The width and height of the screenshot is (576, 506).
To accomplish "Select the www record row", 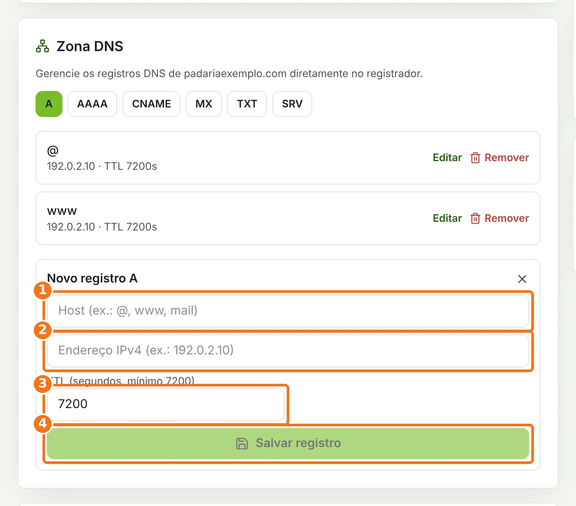I will pyautogui.click(x=288, y=218).
